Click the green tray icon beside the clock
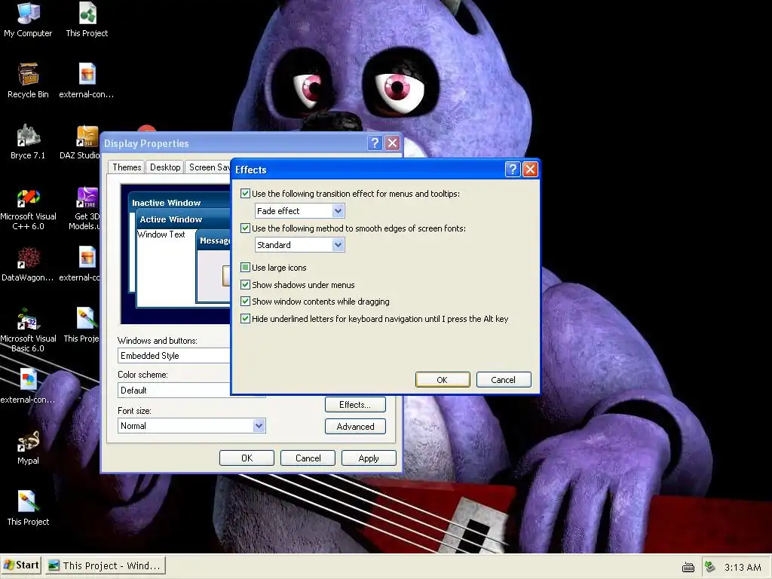Image resolution: width=772 pixels, height=579 pixels. [x=710, y=567]
